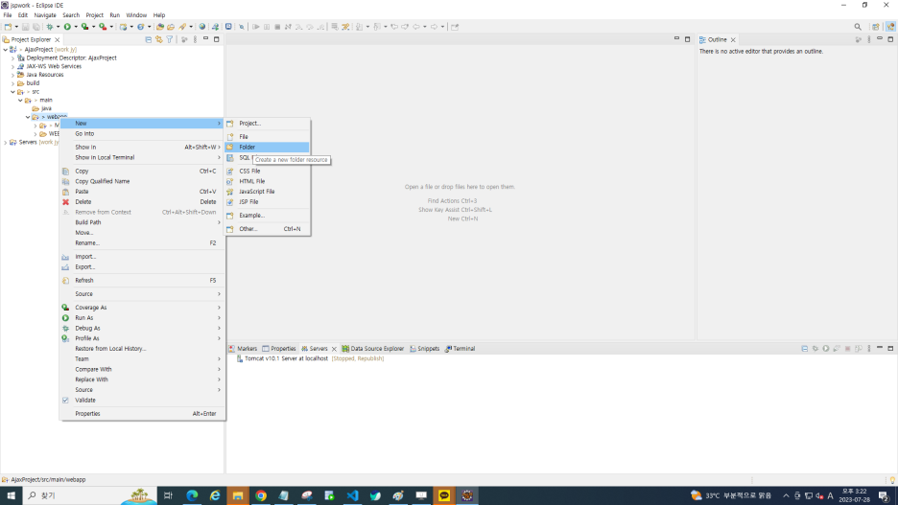Click the Export icon in context menu

[66, 267]
